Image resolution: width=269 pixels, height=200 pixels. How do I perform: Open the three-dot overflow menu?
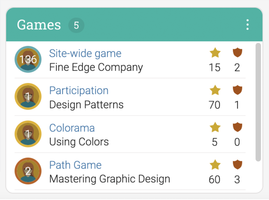tap(247, 24)
